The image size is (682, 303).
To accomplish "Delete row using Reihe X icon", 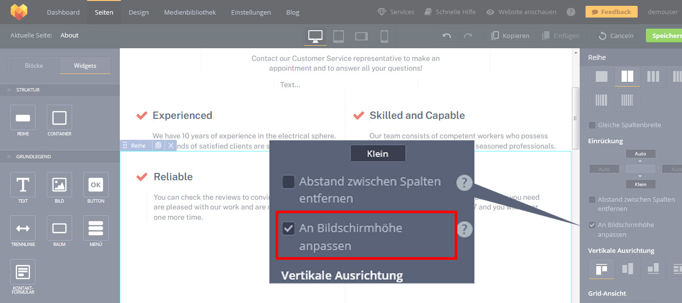I will pyautogui.click(x=171, y=145).
